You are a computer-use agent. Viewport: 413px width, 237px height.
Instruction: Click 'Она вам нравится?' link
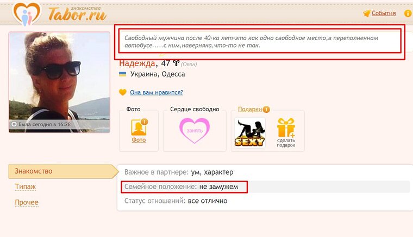(x=157, y=93)
